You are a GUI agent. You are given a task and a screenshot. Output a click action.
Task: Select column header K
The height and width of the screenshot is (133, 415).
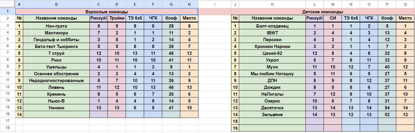tap(272, 4)
